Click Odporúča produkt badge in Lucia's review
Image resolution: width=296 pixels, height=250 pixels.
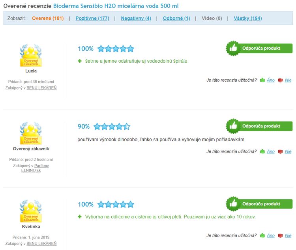coord(259,48)
